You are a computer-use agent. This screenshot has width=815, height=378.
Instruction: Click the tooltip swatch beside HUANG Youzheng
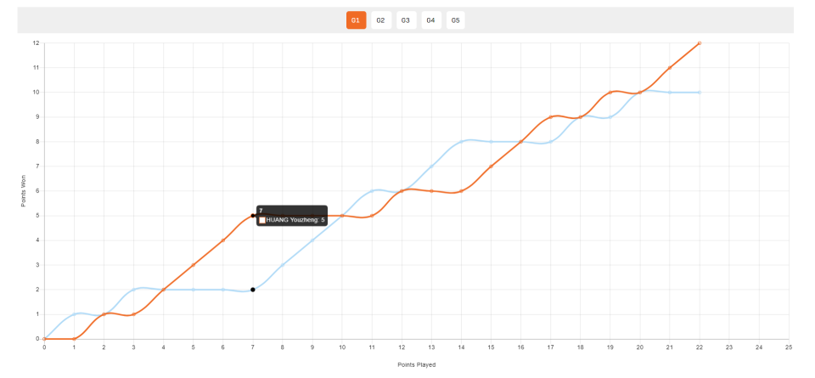pyautogui.click(x=262, y=220)
